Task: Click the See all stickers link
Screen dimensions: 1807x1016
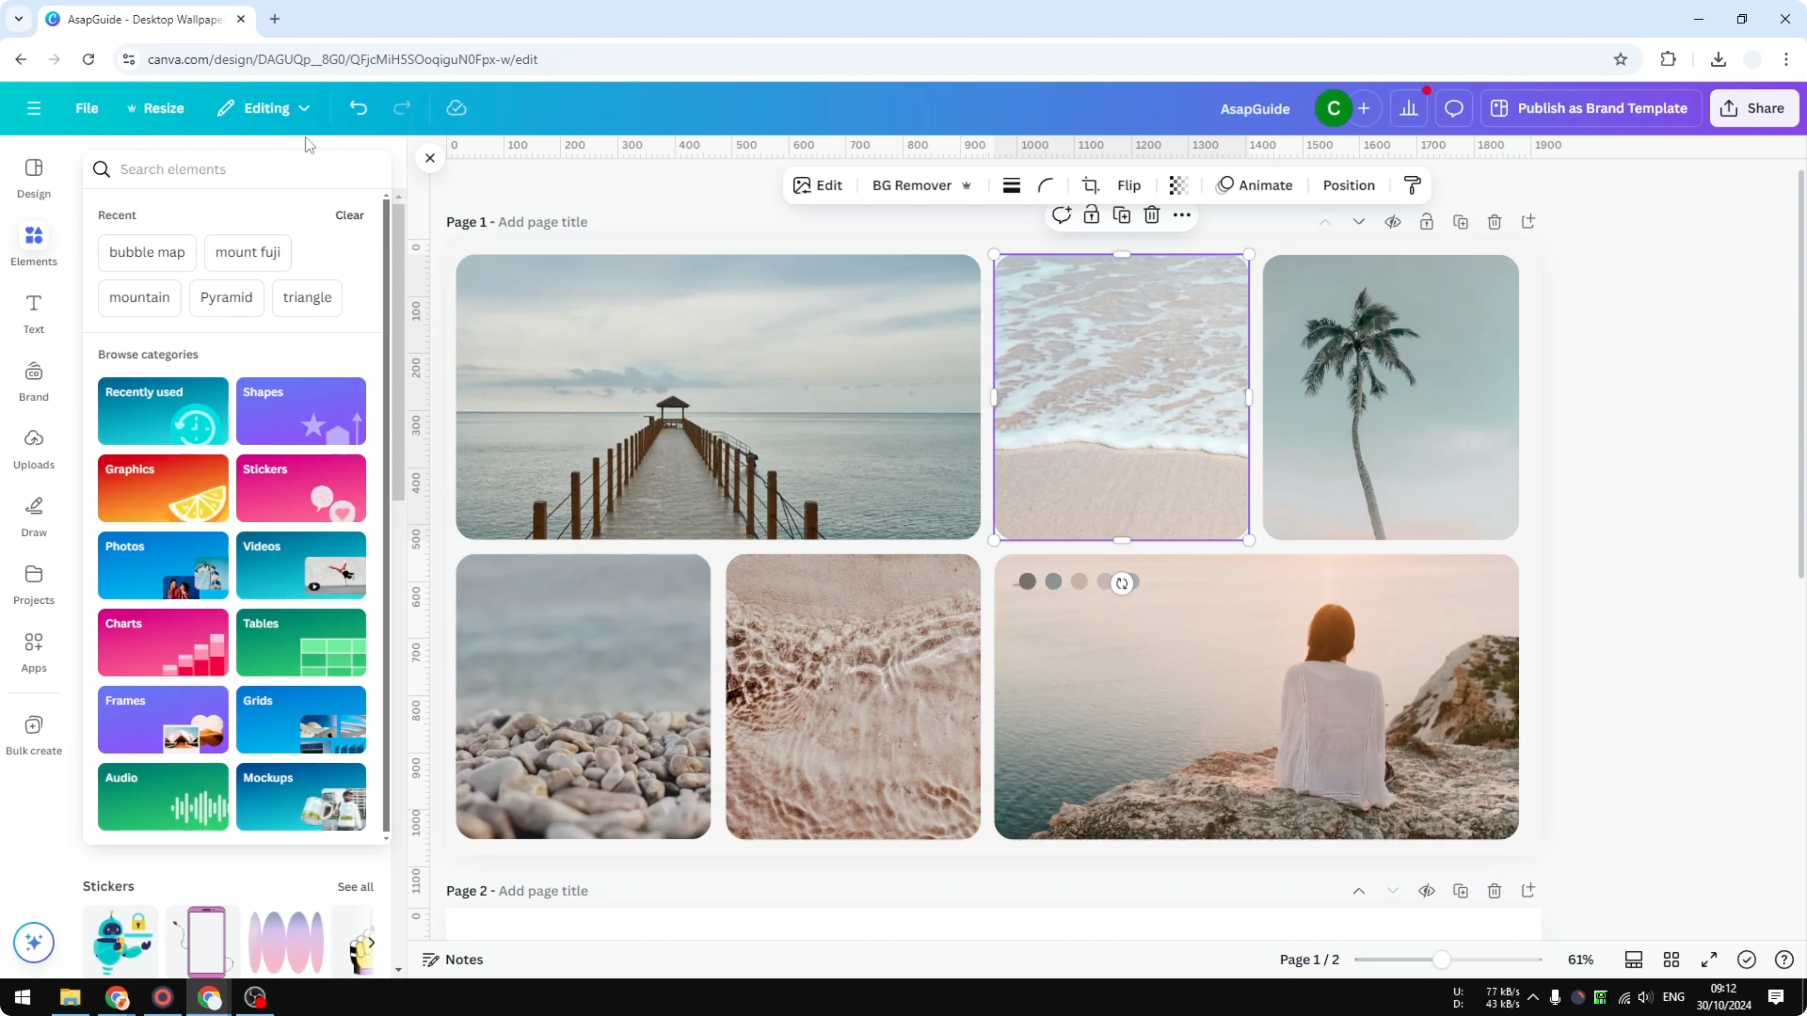Action: [x=355, y=885]
